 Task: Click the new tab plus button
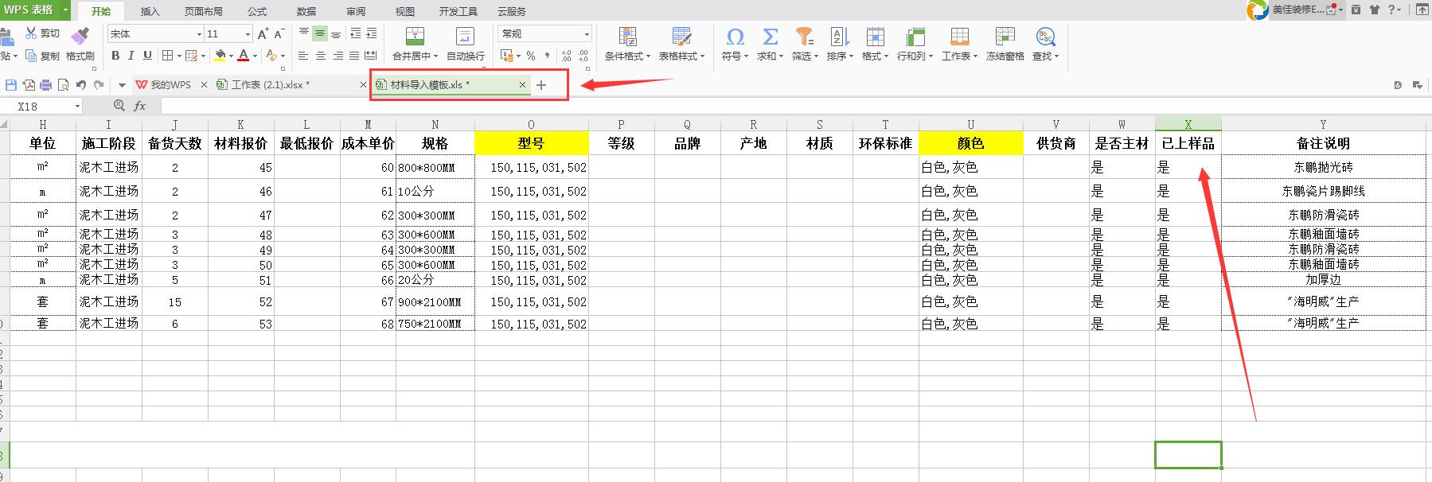tap(541, 85)
